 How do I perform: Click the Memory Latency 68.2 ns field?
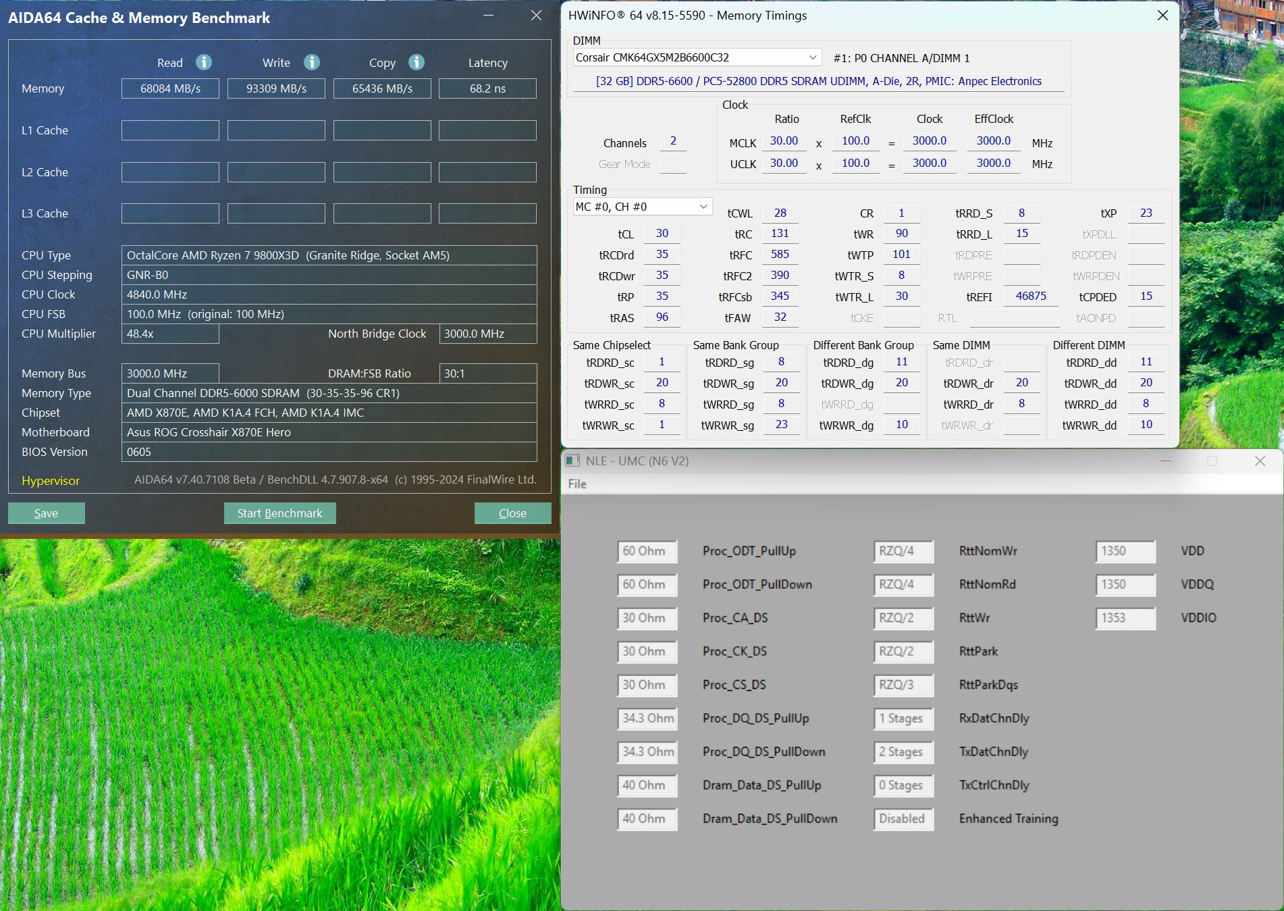(487, 88)
